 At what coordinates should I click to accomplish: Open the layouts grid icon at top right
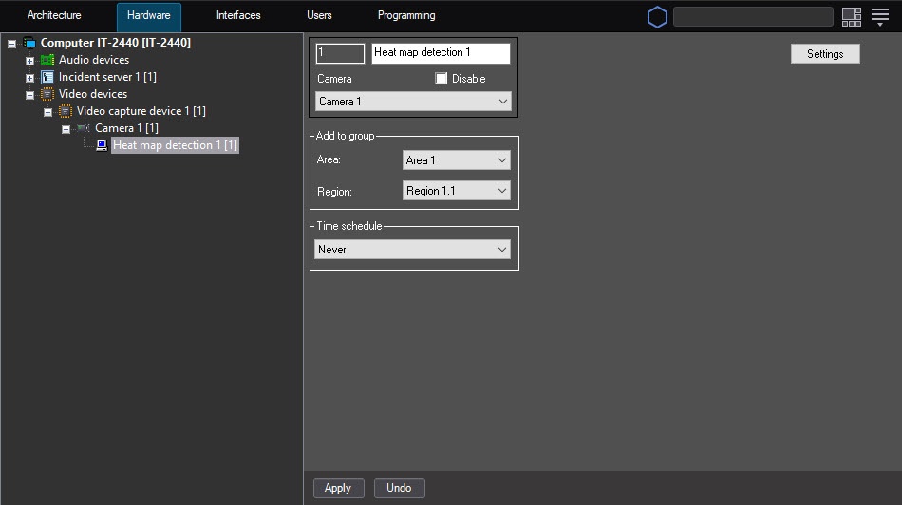(x=851, y=17)
